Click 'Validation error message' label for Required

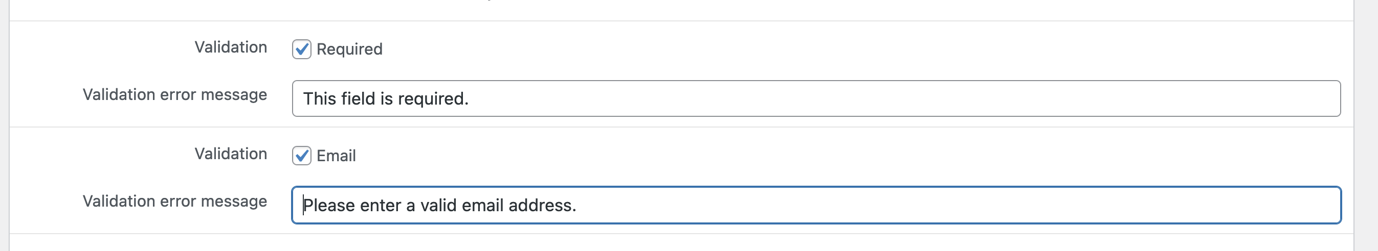(174, 94)
